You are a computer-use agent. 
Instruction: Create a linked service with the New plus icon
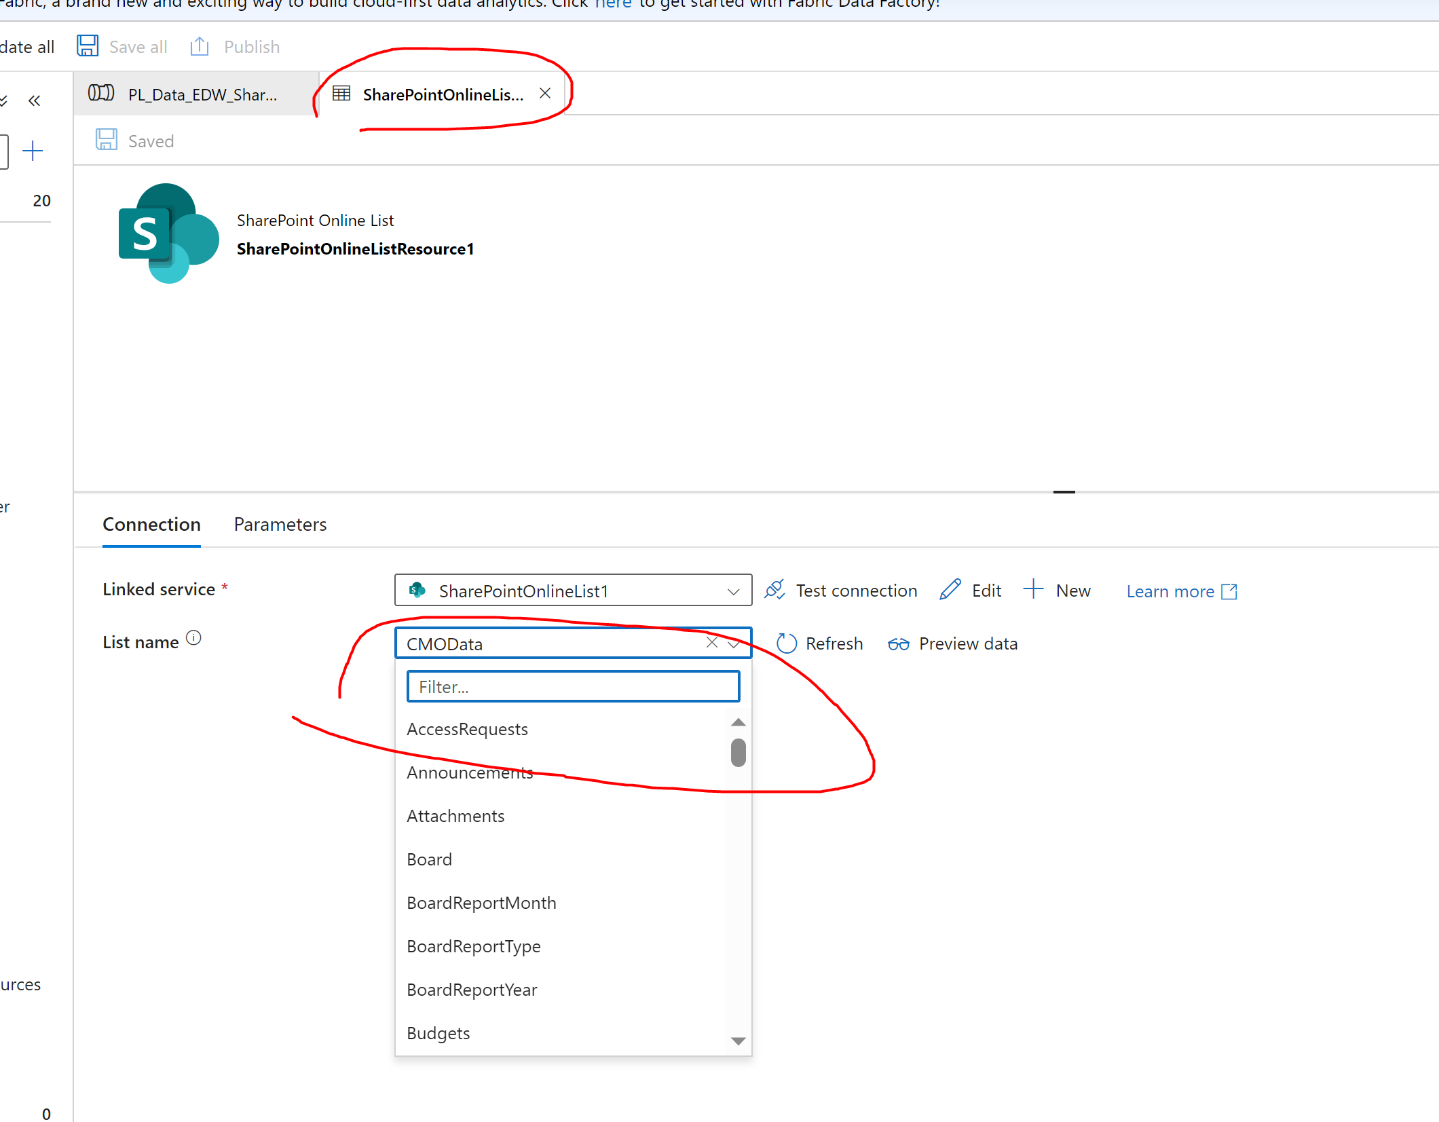1033,589
